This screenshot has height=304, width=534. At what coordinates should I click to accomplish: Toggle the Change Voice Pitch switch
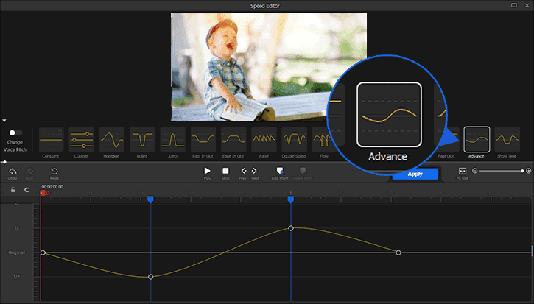click(15, 132)
